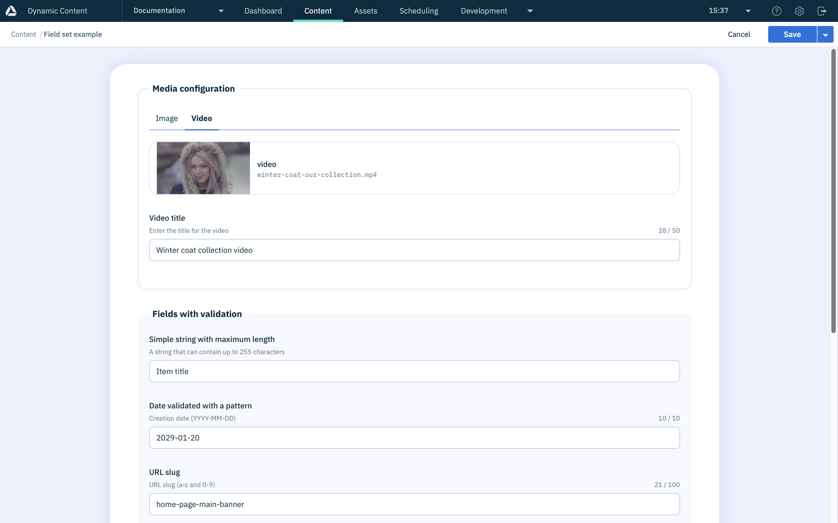Focus the Video title input field

click(x=414, y=250)
